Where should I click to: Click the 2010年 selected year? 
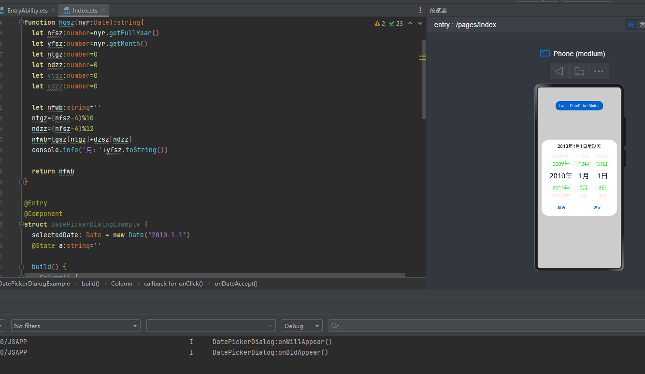point(561,176)
